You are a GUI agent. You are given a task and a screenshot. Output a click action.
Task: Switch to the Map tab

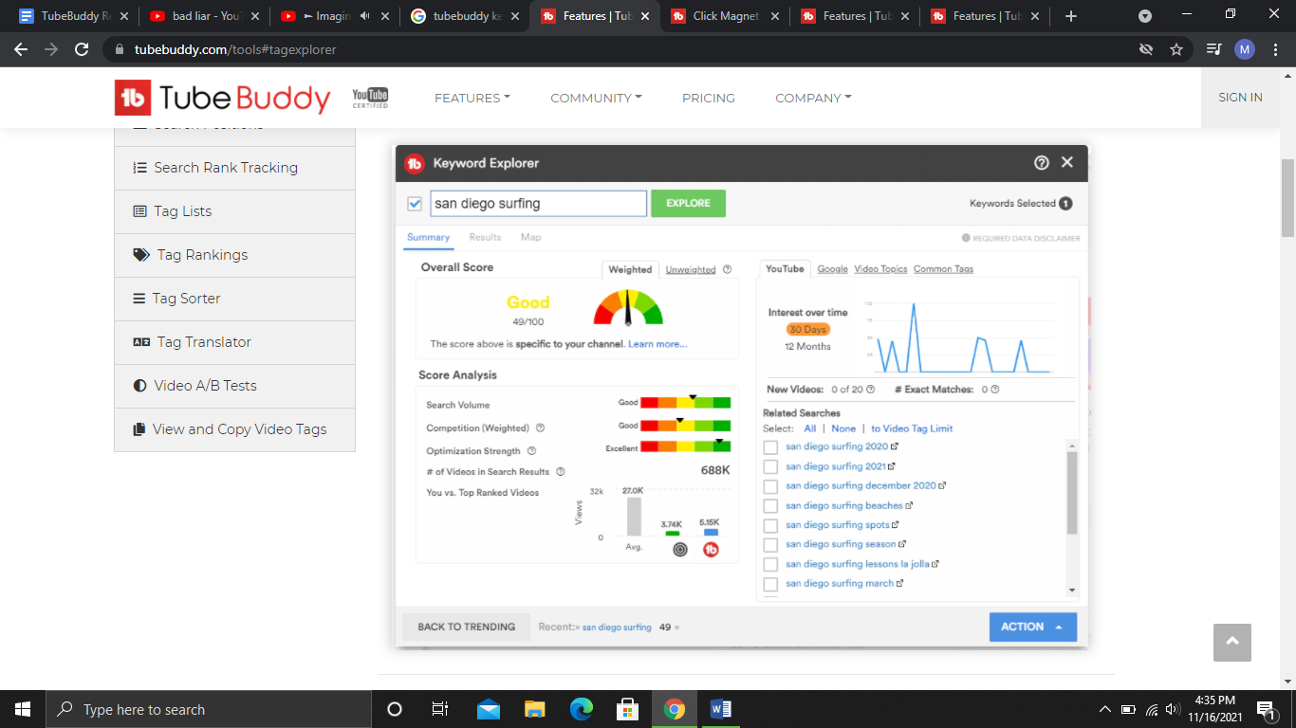[x=531, y=237]
